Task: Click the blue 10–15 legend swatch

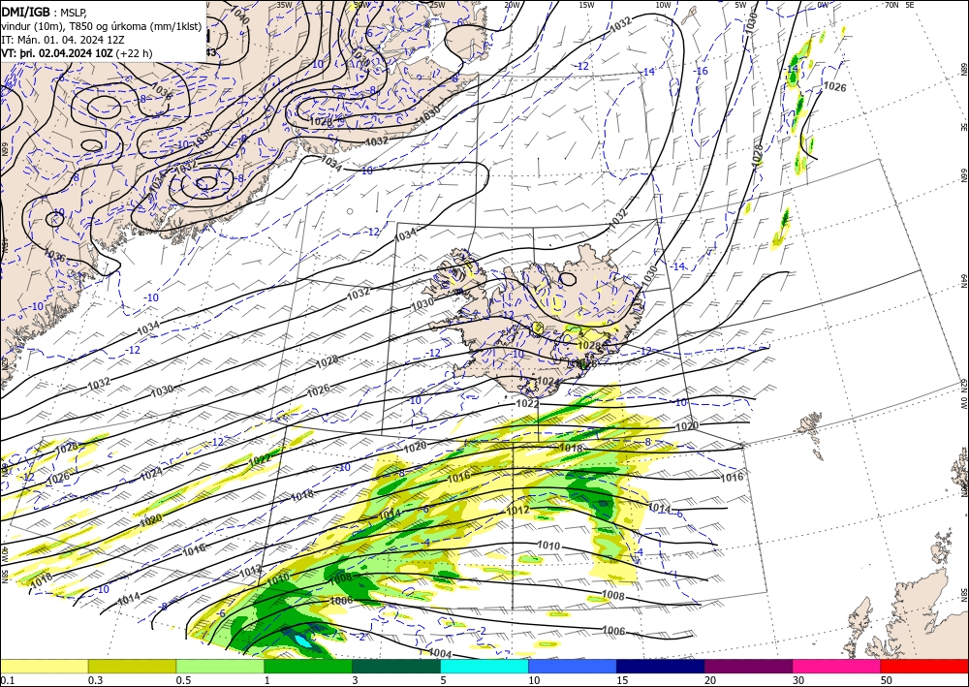Action: [x=573, y=666]
